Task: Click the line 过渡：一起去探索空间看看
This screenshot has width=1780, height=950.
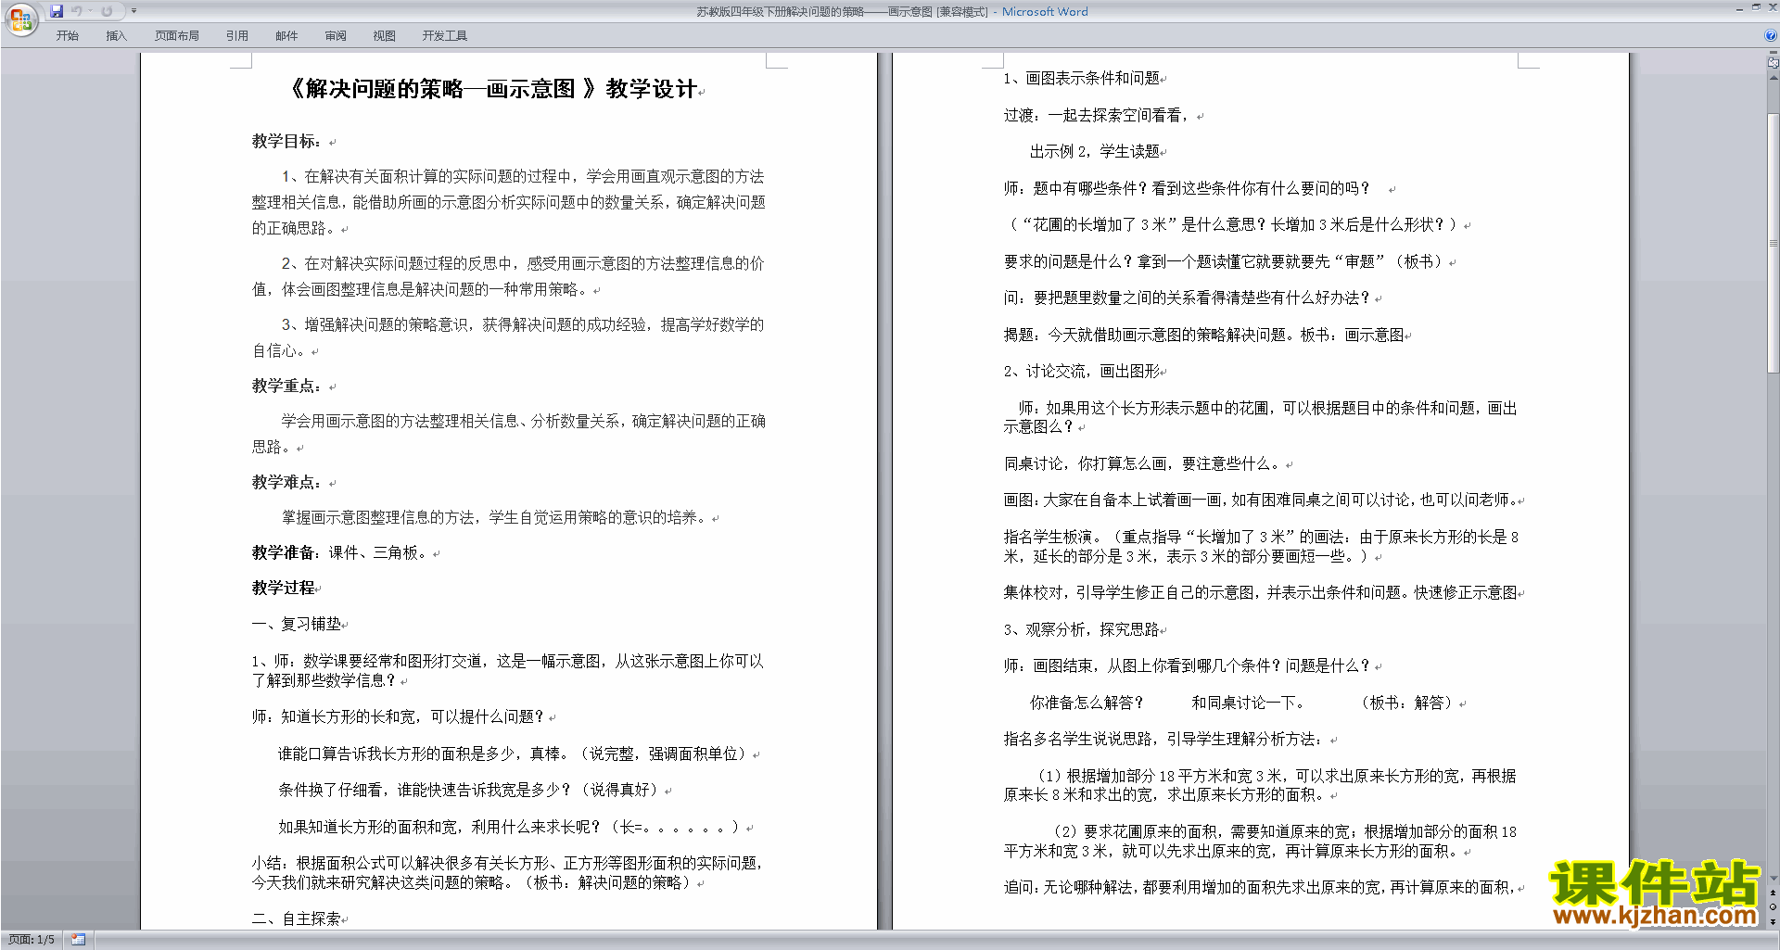Action: click(1096, 115)
